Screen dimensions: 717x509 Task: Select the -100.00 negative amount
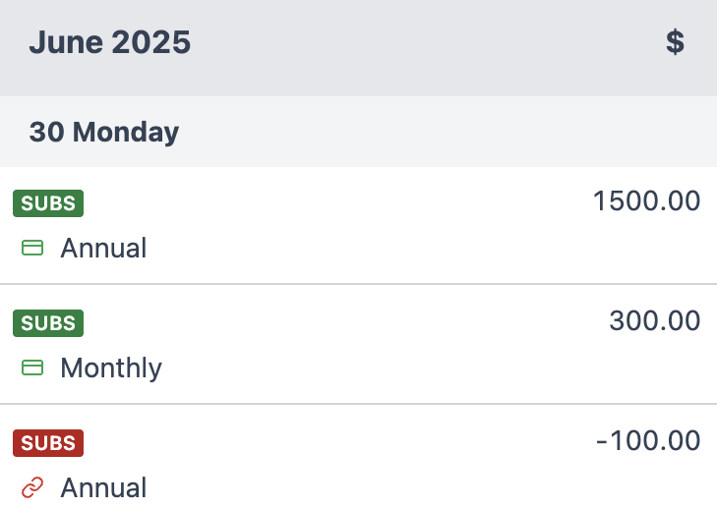click(x=648, y=441)
